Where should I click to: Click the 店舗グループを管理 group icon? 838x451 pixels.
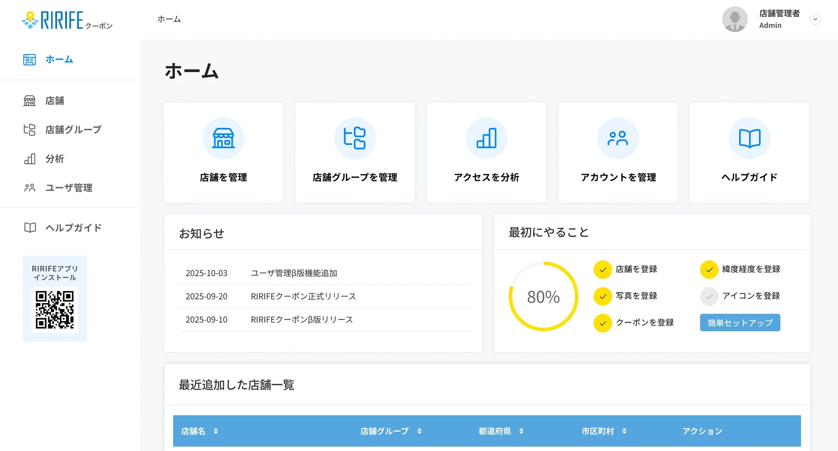(x=355, y=138)
